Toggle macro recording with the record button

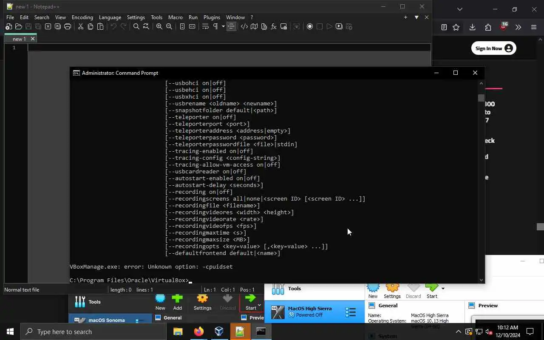pos(310,26)
